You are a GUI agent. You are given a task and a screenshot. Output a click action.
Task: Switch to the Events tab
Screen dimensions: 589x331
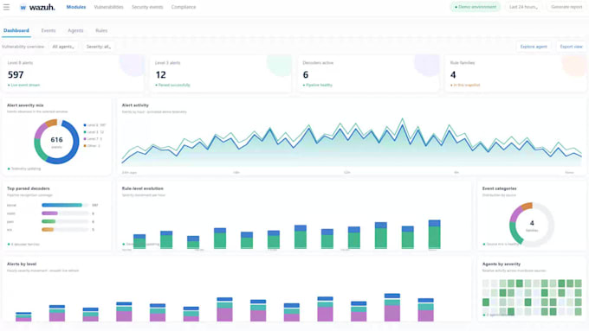[49, 30]
